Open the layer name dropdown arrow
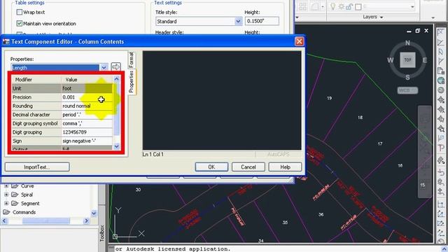This screenshot has height=252, width=448. (x=412, y=6)
